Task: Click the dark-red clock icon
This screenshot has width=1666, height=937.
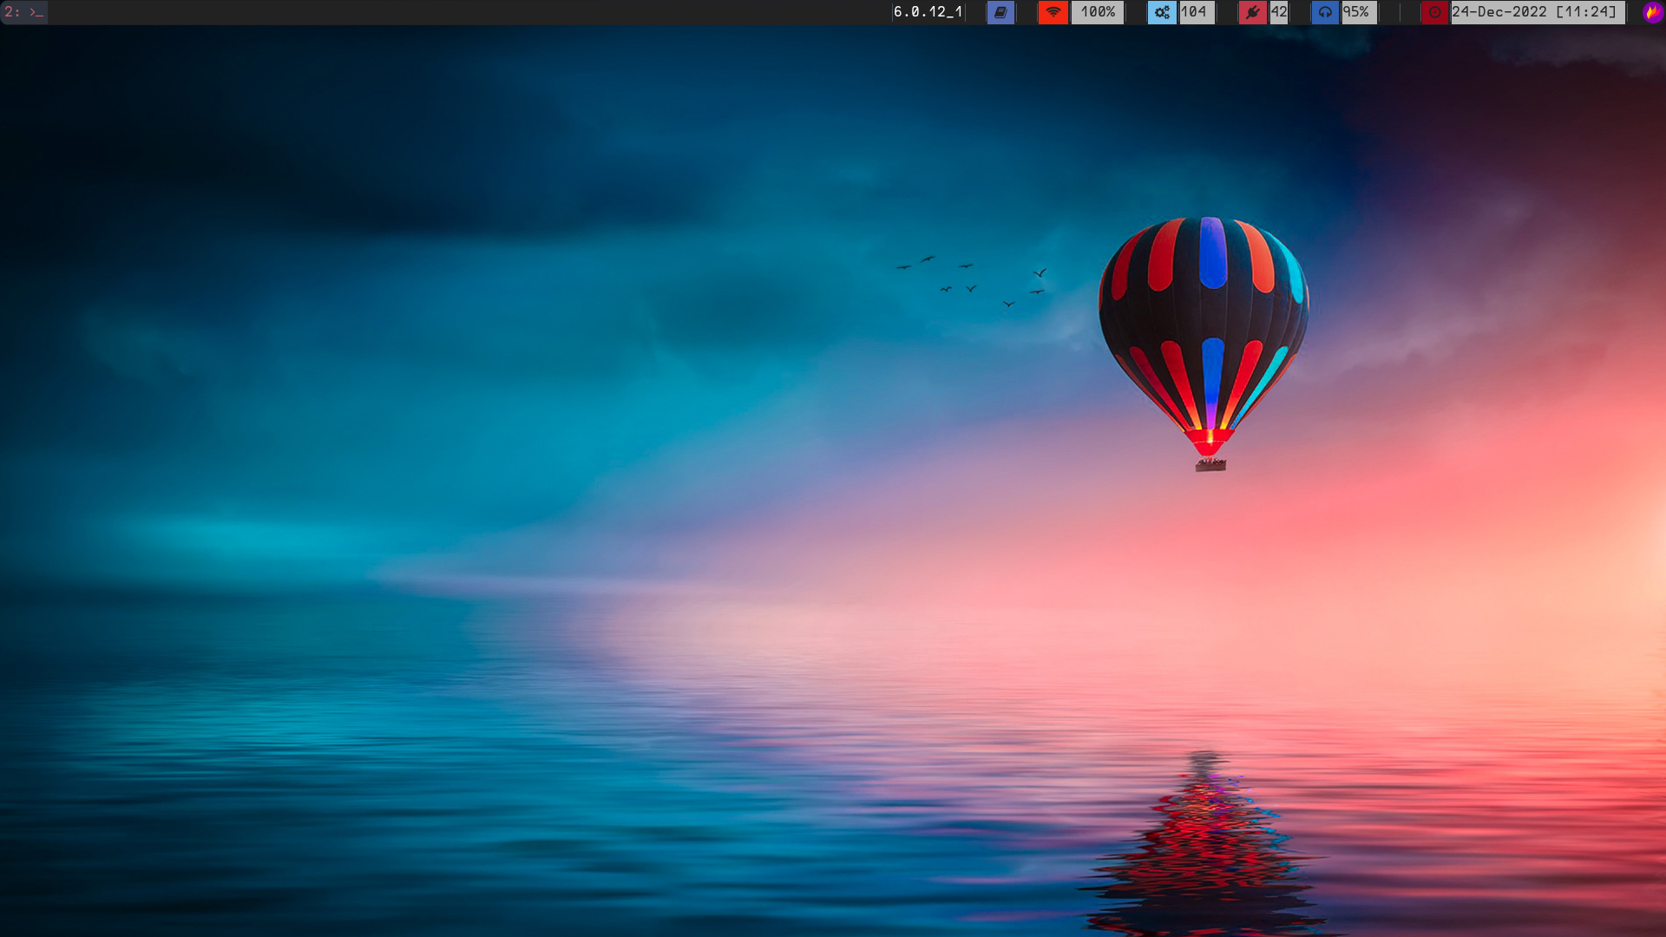Action: [1435, 12]
